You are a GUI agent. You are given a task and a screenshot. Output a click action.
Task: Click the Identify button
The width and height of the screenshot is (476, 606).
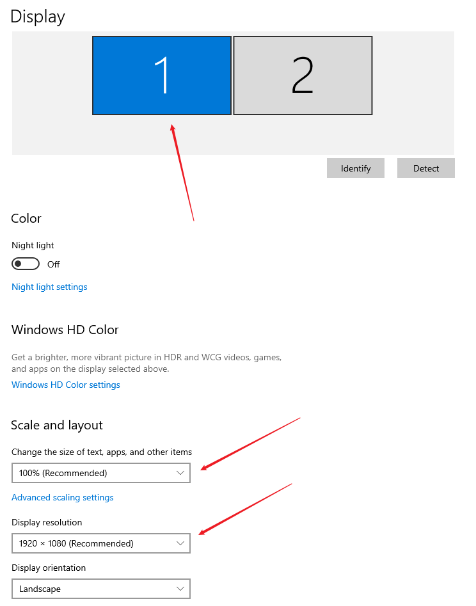[356, 168]
